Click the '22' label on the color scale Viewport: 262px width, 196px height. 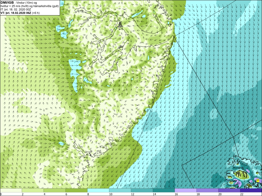point(242,194)
